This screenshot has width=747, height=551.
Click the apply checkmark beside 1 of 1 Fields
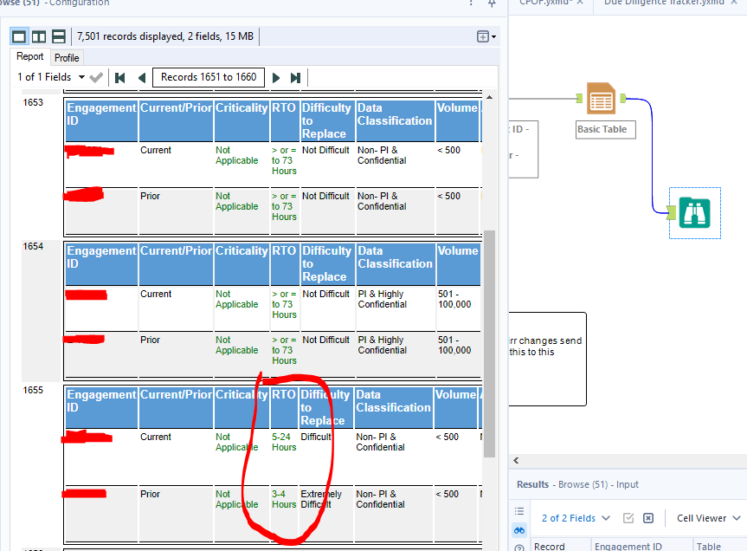(x=95, y=76)
